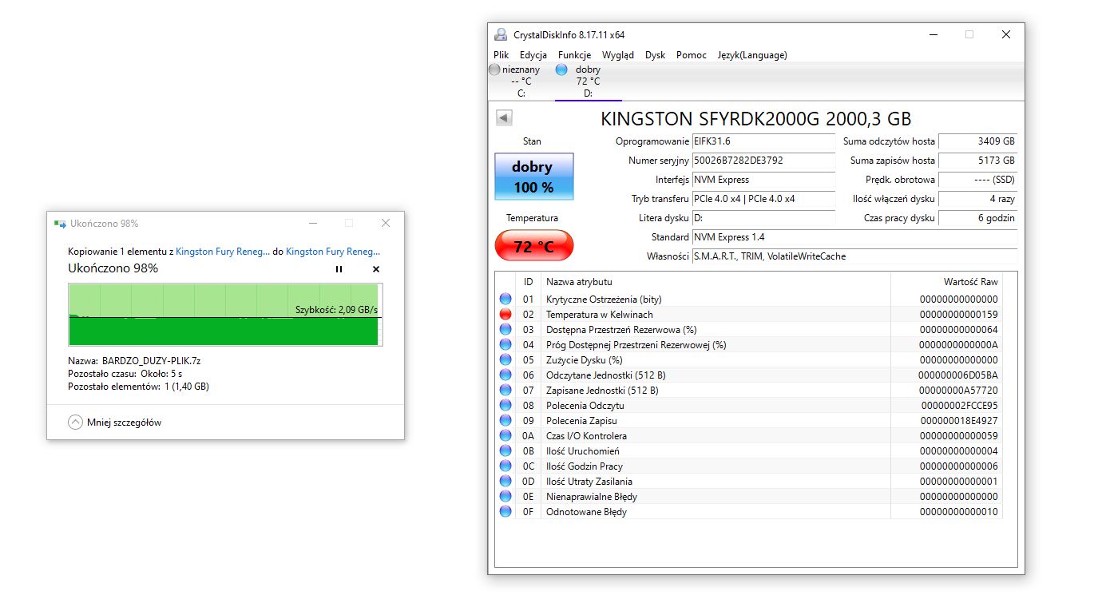
Task: Click red orb for Temperatura w Kelwinach
Action: point(505,315)
